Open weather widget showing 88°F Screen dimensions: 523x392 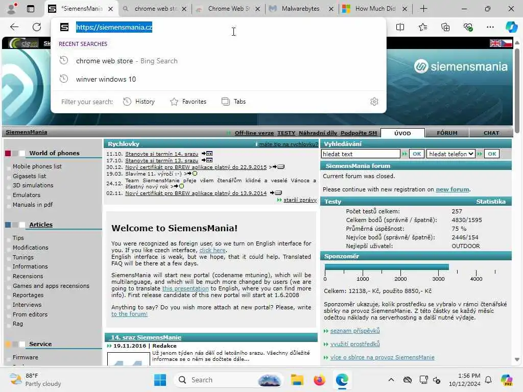point(35,380)
